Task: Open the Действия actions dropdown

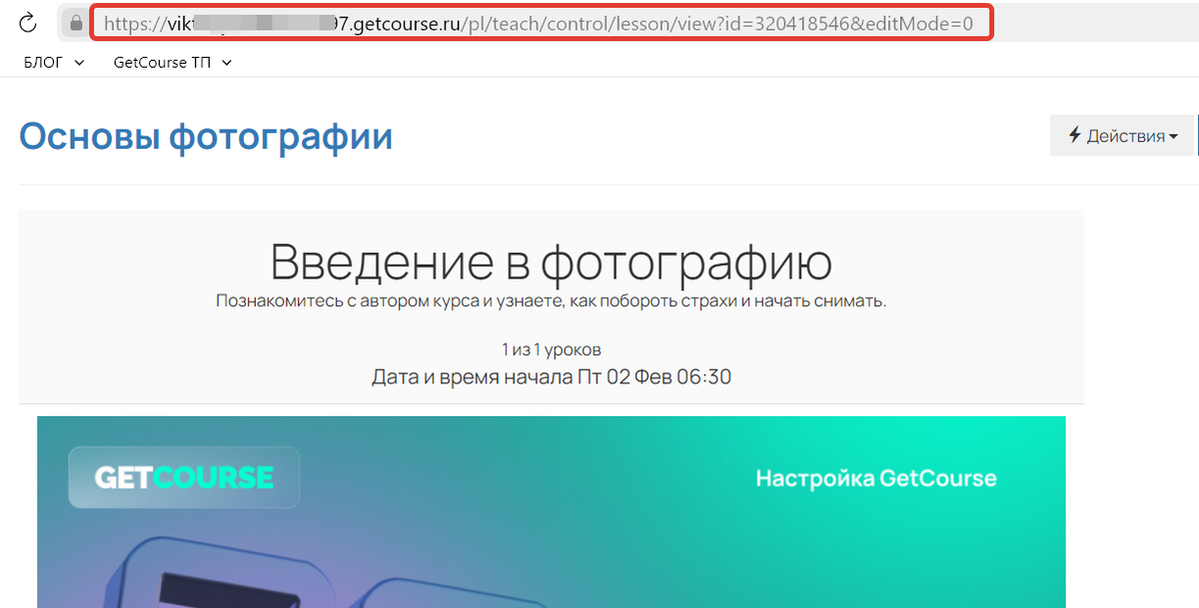Action: tap(1123, 136)
